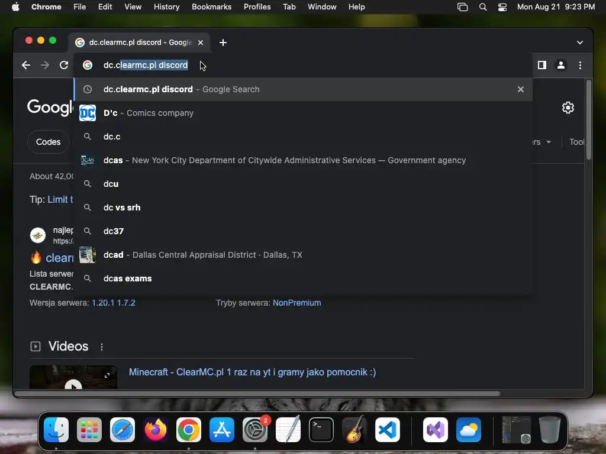This screenshot has width=606, height=454.
Task: Open the Edit menu
Action: [x=105, y=7]
